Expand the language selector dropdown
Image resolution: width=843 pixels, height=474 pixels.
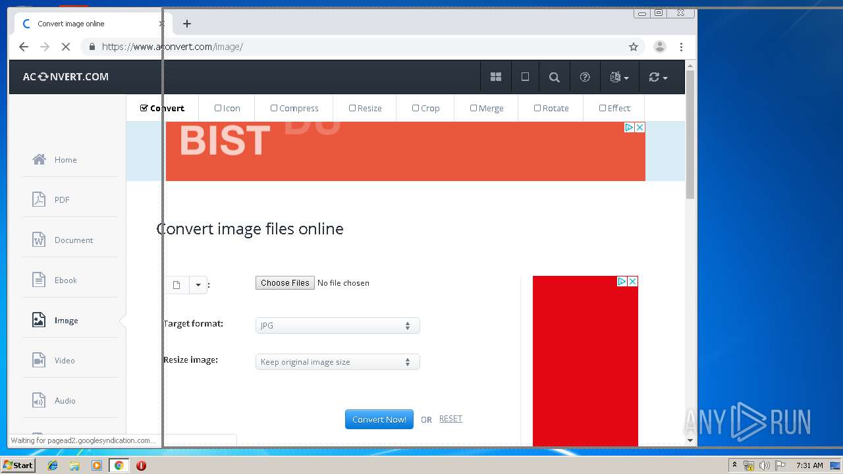point(619,77)
